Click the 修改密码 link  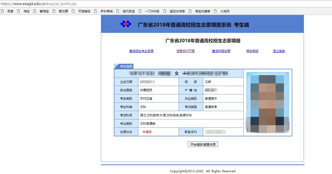252,51
